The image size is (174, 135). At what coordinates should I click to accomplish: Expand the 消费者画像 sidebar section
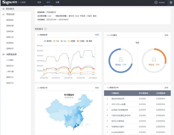click(11, 54)
